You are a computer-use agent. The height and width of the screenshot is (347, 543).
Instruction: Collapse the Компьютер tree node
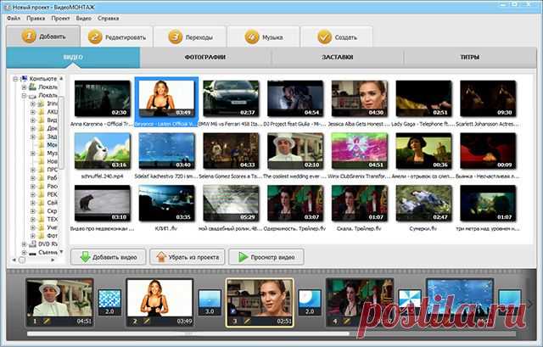[15, 79]
